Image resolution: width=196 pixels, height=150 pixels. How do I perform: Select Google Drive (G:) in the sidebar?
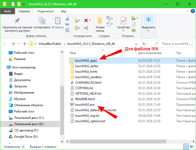pos(26,137)
